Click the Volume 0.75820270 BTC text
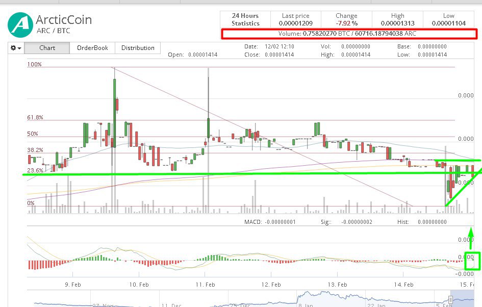This screenshot has width=482, height=307. click(x=347, y=34)
